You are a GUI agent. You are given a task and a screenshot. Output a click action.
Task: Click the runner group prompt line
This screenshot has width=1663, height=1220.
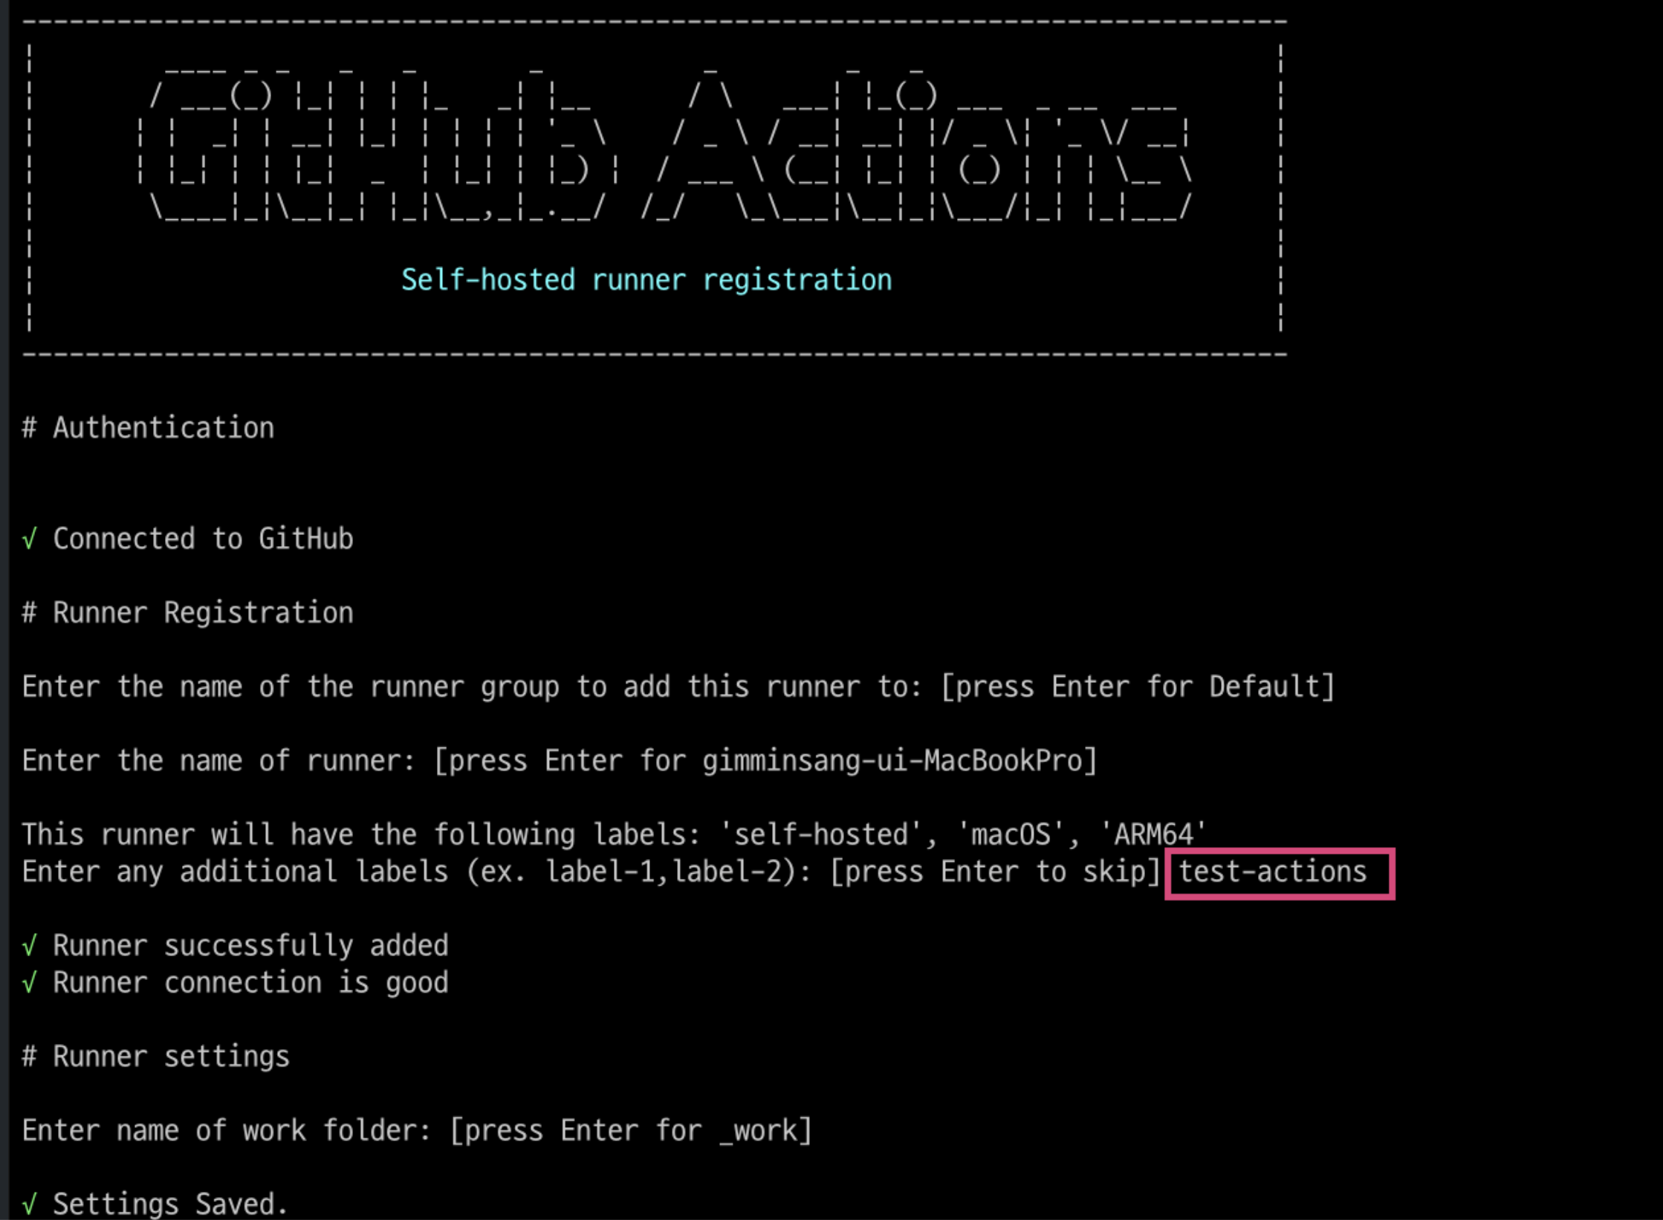[x=678, y=687]
